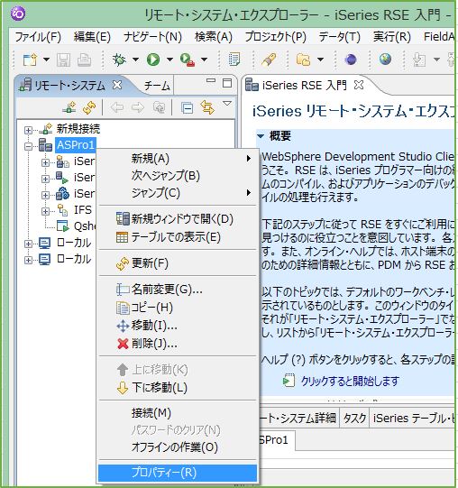Open the ファイル(F) menu
Viewport: 458px width, 488px height.
(x=38, y=37)
